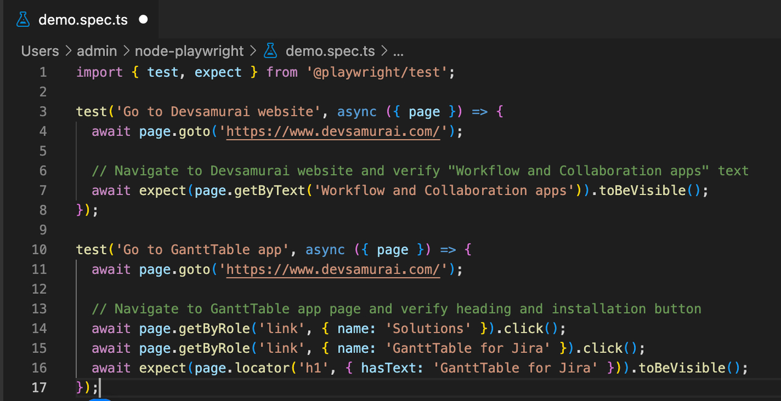Click the devsamurai URL on line 11
The height and width of the screenshot is (401, 781).
(x=333, y=269)
